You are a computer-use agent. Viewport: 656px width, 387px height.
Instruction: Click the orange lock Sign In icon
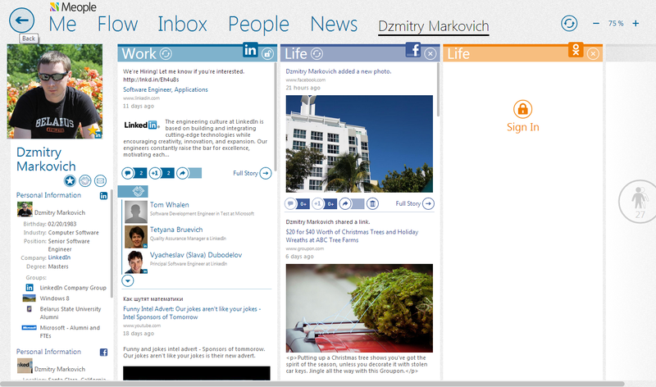point(523,109)
